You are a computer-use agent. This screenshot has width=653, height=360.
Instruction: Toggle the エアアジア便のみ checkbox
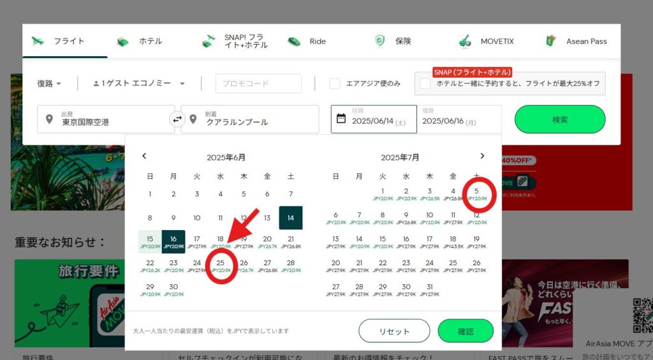[335, 83]
